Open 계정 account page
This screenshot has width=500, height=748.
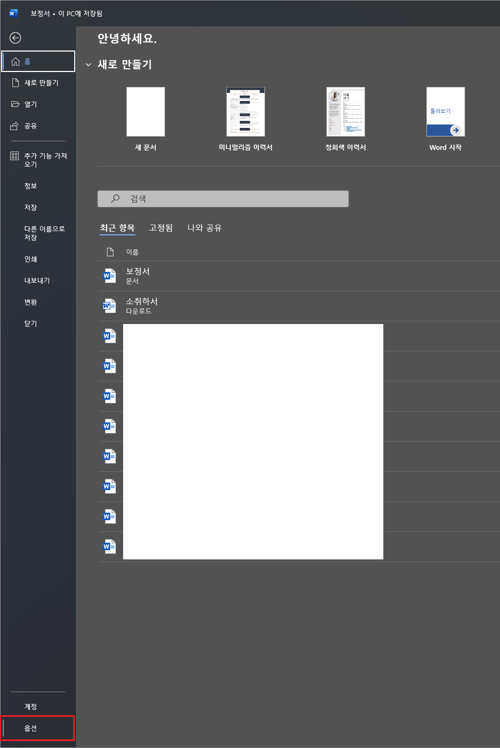[x=31, y=707]
